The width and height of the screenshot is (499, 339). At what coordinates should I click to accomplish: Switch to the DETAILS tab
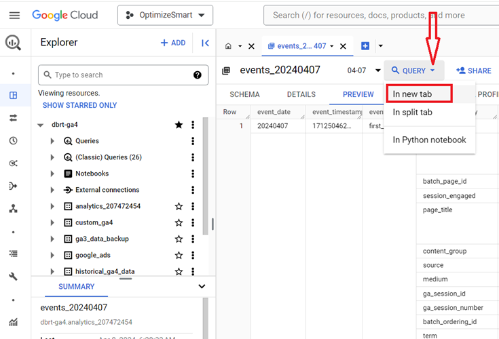pyautogui.click(x=301, y=94)
